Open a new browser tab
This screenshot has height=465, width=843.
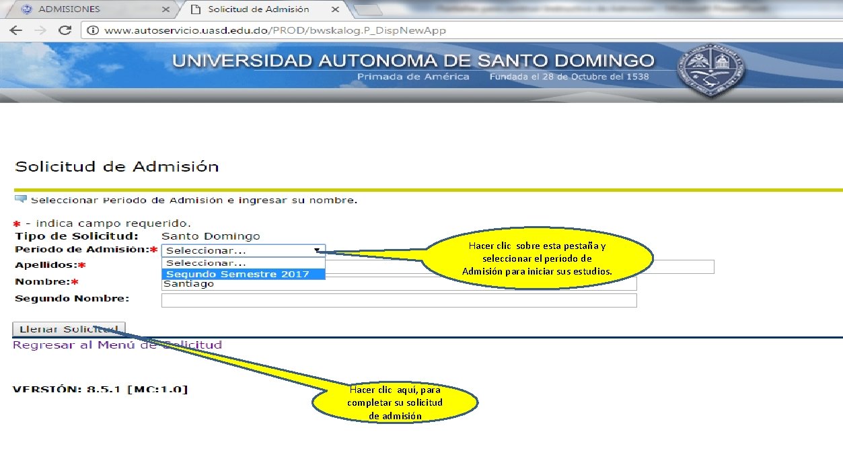tap(367, 9)
